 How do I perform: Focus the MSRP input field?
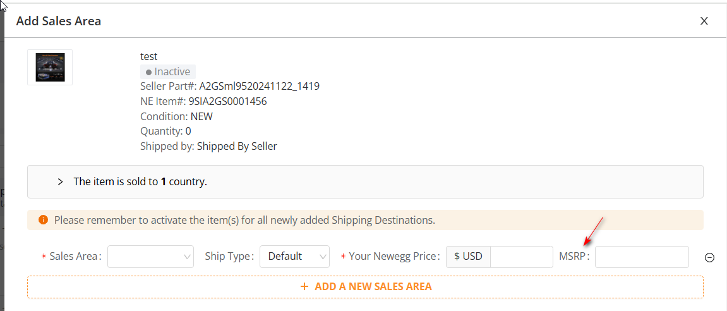[642, 257]
